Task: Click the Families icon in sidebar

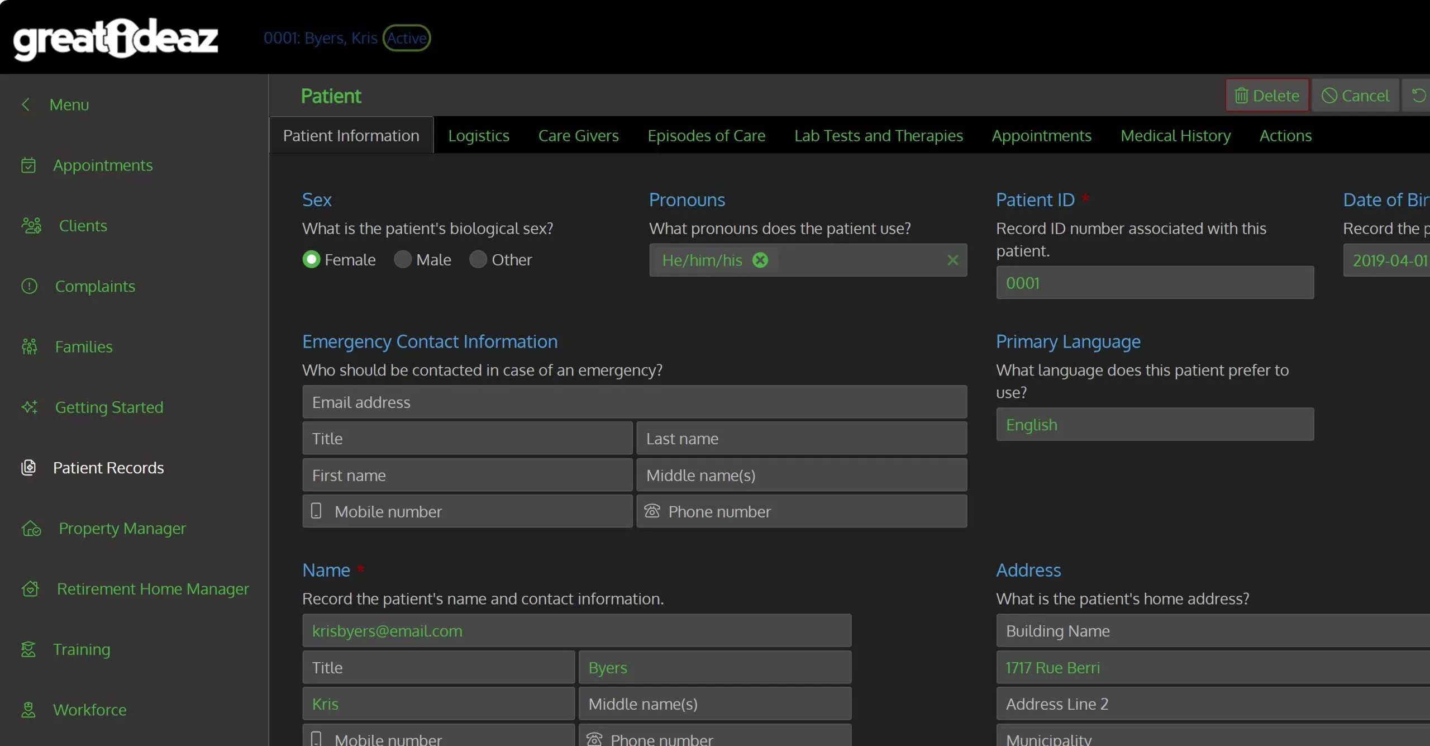Action: [29, 347]
